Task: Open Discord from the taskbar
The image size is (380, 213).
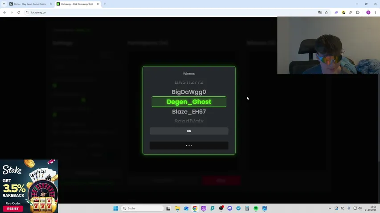Action: tap(230, 208)
